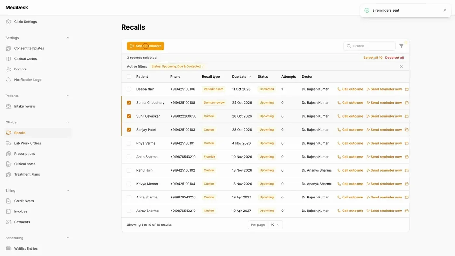Uncheck Sanjay Patel's row checkbox
455x256 pixels.
[x=129, y=130]
